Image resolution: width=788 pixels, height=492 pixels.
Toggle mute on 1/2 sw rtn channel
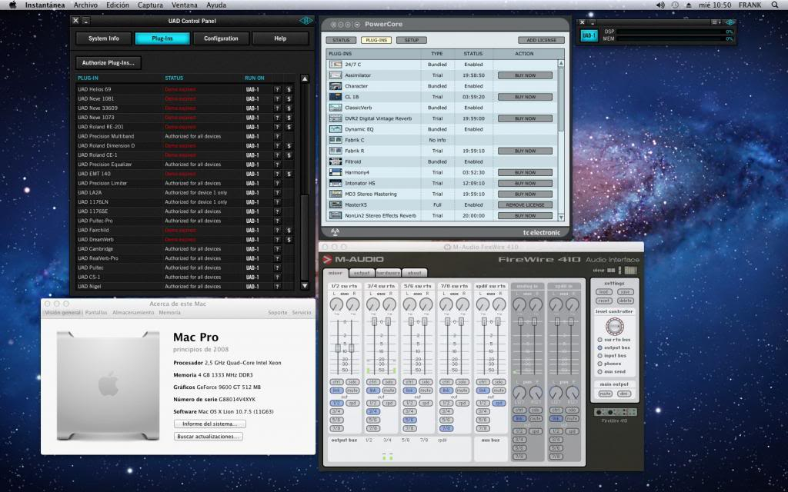[x=352, y=391]
